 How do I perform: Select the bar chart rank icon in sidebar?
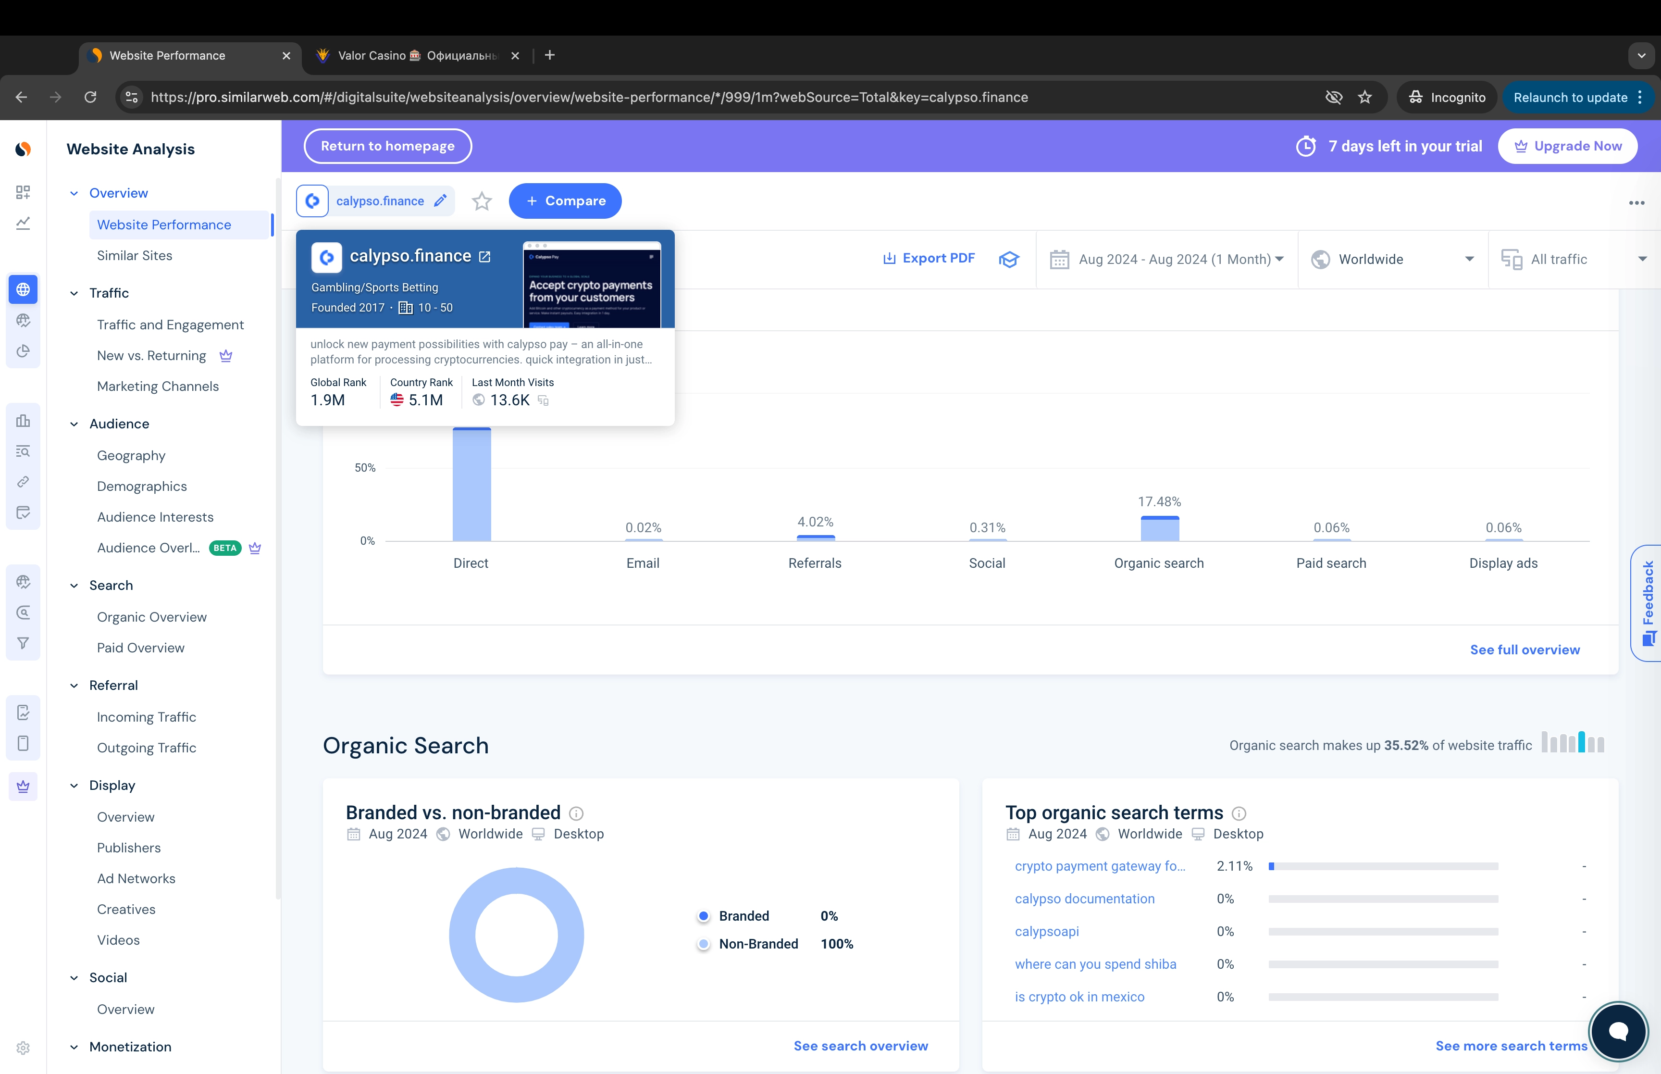pos(23,421)
